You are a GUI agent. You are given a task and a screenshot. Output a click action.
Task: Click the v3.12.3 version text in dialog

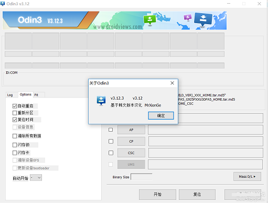point(117,98)
